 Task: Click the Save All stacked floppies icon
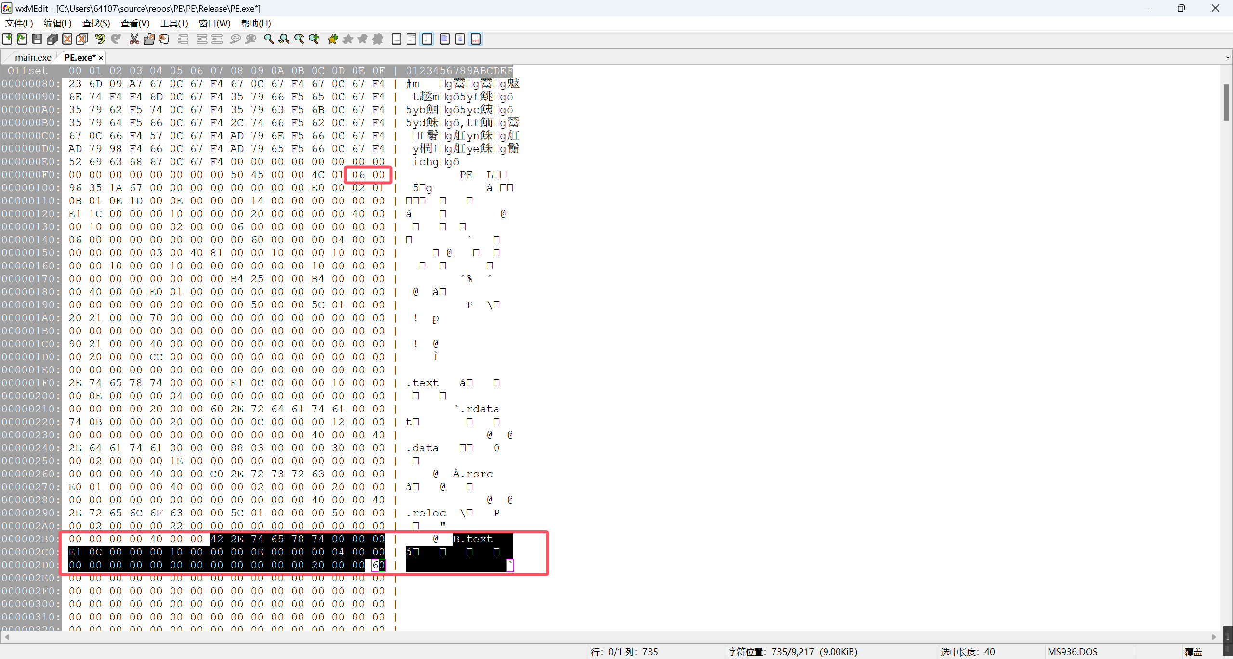click(x=52, y=39)
